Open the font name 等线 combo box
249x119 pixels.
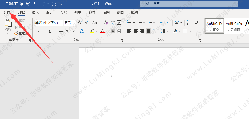click(x=49, y=23)
